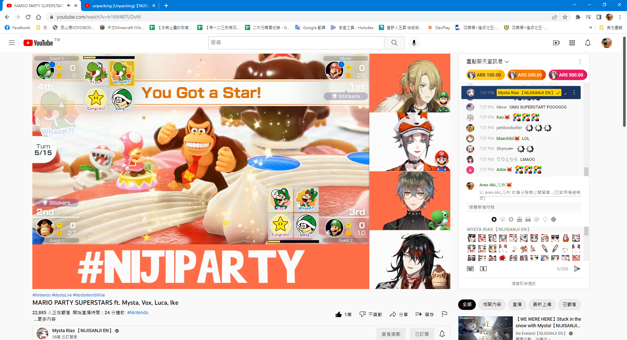Bookmark this page with star icon
Image resolution: width=627 pixels, height=340 pixels.
(565, 17)
